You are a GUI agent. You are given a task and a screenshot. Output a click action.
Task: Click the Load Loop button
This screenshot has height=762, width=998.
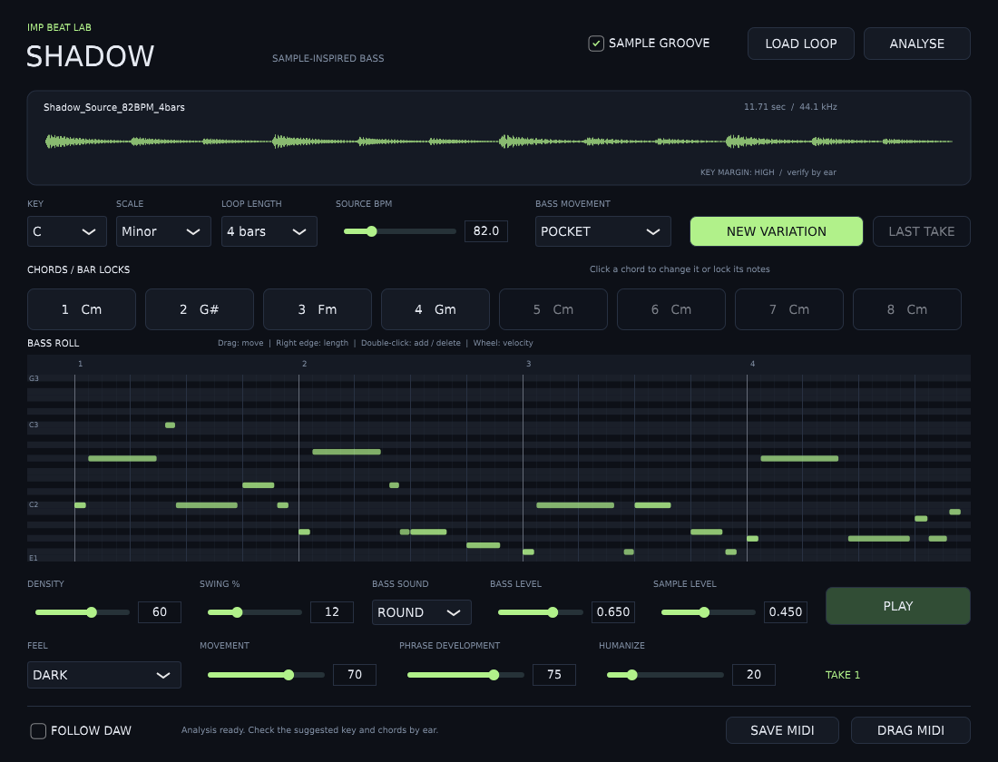coord(801,44)
